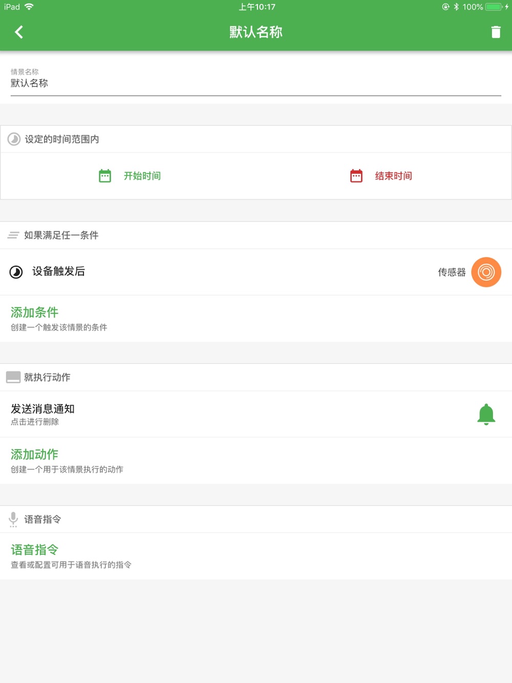Select the 设定的时间范围内 header text
Image resolution: width=512 pixels, height=683 pixels.
(62, 139)
